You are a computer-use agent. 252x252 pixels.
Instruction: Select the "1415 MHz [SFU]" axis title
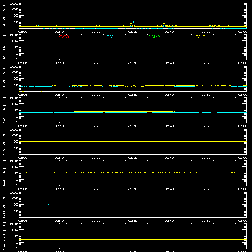4,110
